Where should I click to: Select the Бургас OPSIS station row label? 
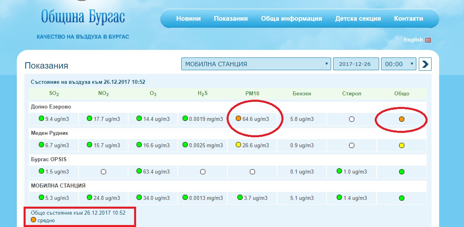49,160
